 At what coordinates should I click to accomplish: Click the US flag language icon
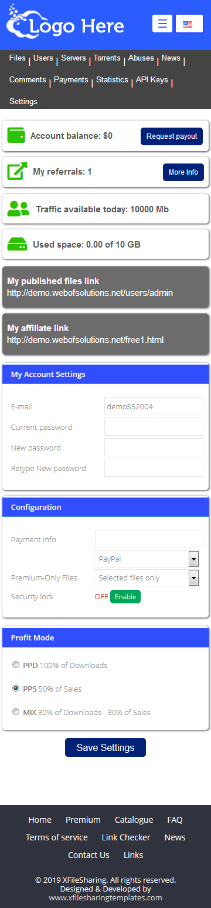tap(188, 24)
